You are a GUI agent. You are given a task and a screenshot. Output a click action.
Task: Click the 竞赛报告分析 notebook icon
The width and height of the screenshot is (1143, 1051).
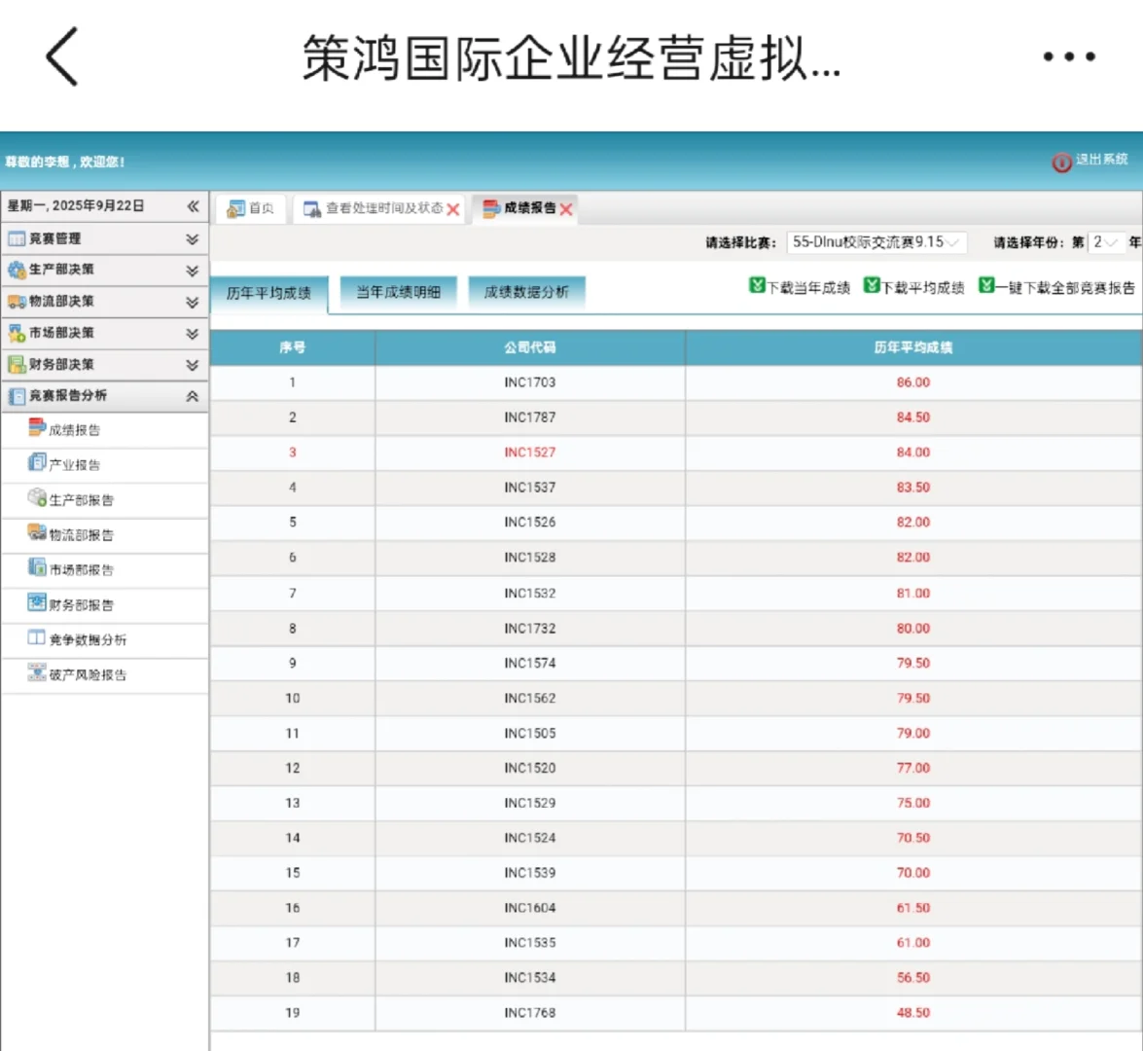pyautogui.click(x=16, y=396)
